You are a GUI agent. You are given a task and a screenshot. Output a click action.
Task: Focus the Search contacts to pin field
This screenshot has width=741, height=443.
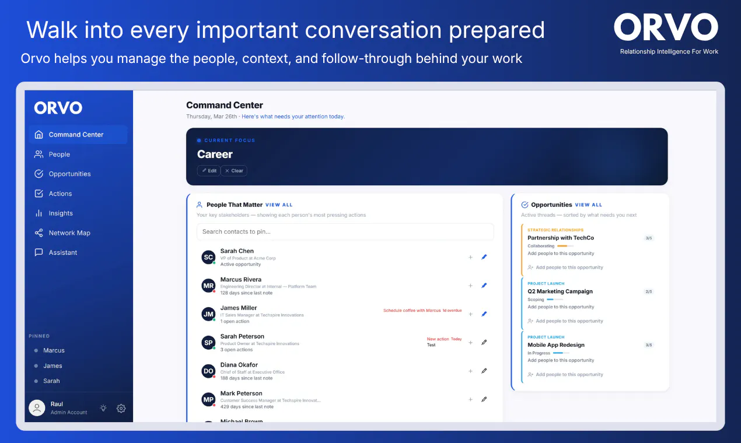click(345, 231)
